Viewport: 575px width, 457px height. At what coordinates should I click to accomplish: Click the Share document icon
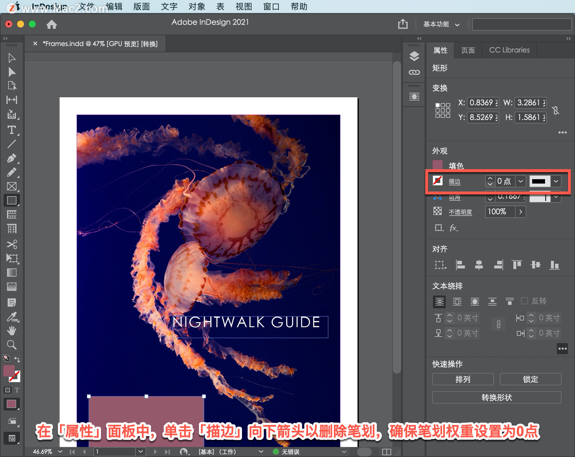[x=403, y=24]
